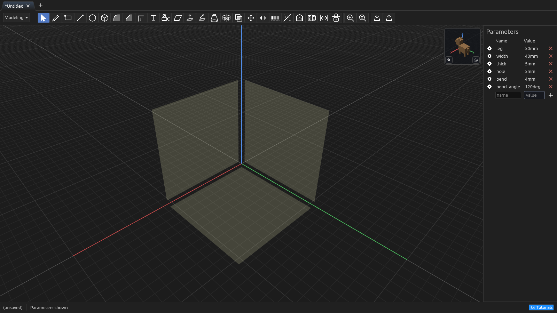Choose the circle drawing tool
This screenshot has width=557, height=313.
point(92,18)
